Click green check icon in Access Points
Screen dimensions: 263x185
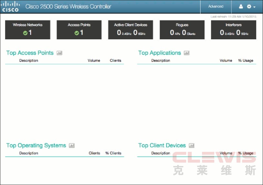tap(77, 33)
